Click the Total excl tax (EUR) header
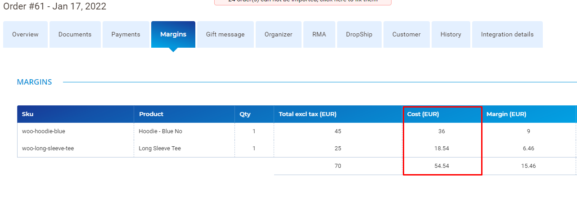The image size is (577, 198). tap(307, 114)
